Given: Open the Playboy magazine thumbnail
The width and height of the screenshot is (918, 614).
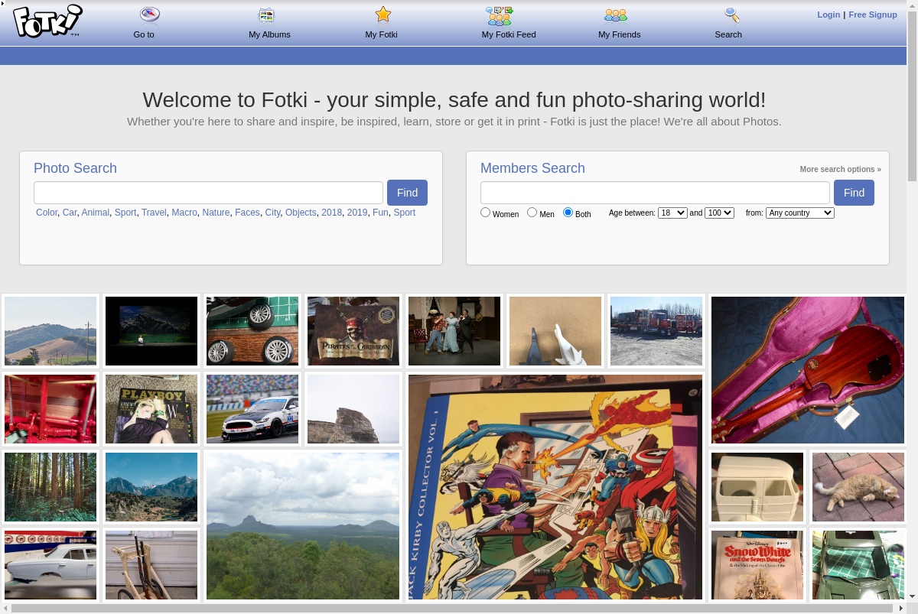Looking at the screenshot, I should [151, 409].
